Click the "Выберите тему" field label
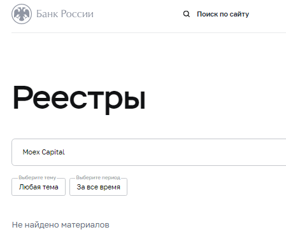This screenshot has height=239, width=286. point(38,177)
